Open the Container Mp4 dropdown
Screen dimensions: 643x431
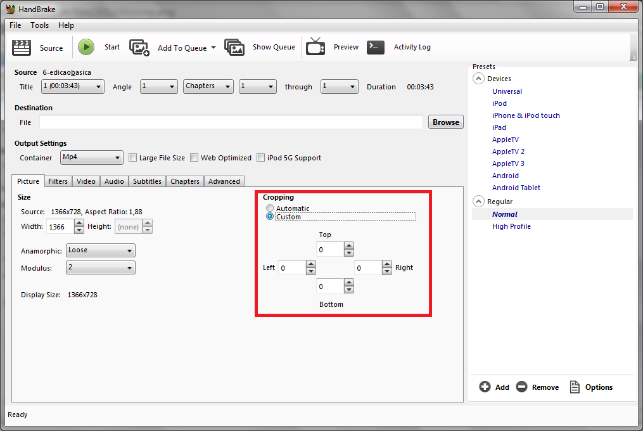point(91,157)
